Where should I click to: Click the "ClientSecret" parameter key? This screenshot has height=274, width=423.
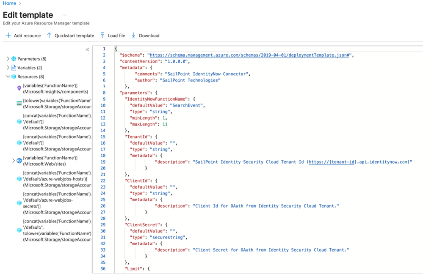(x=142, y=225)
